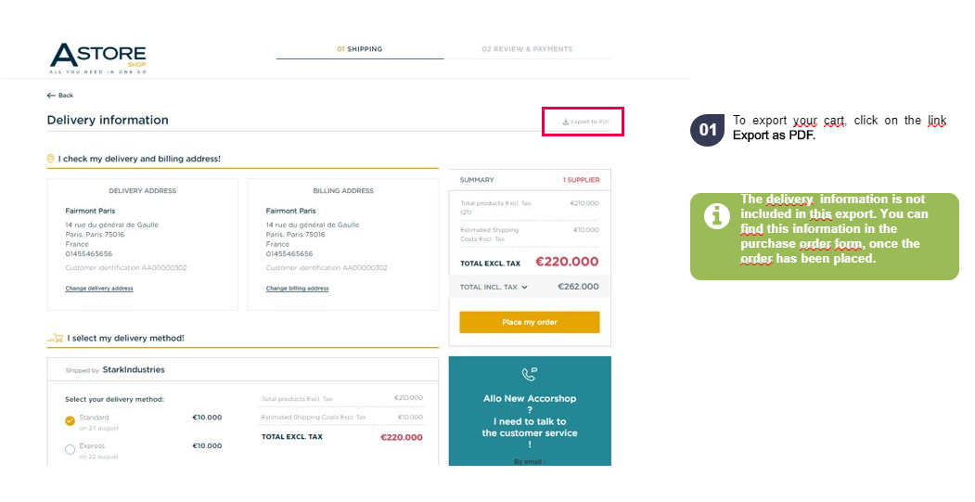Open the 01 Shipping step tab

pyautogui.click(x=359, y=49)
